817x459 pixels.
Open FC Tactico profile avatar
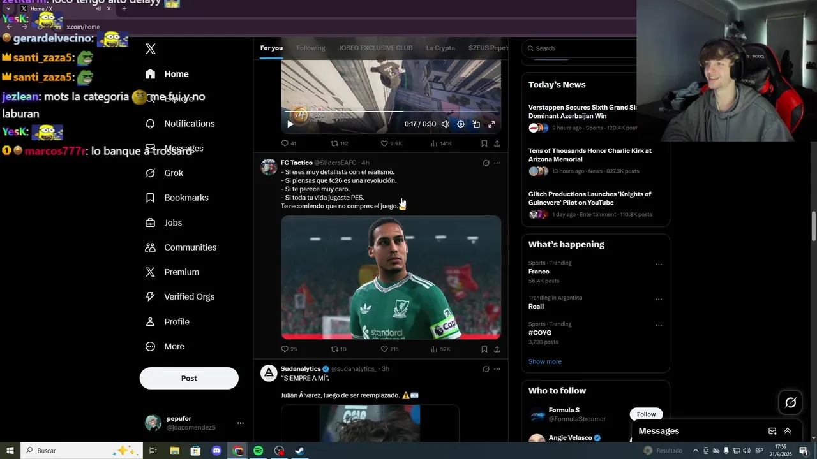269,167
